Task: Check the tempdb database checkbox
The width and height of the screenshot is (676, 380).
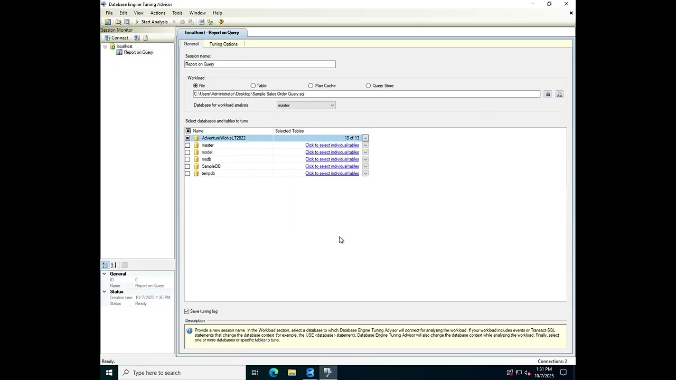Action: tap(187, 174)
